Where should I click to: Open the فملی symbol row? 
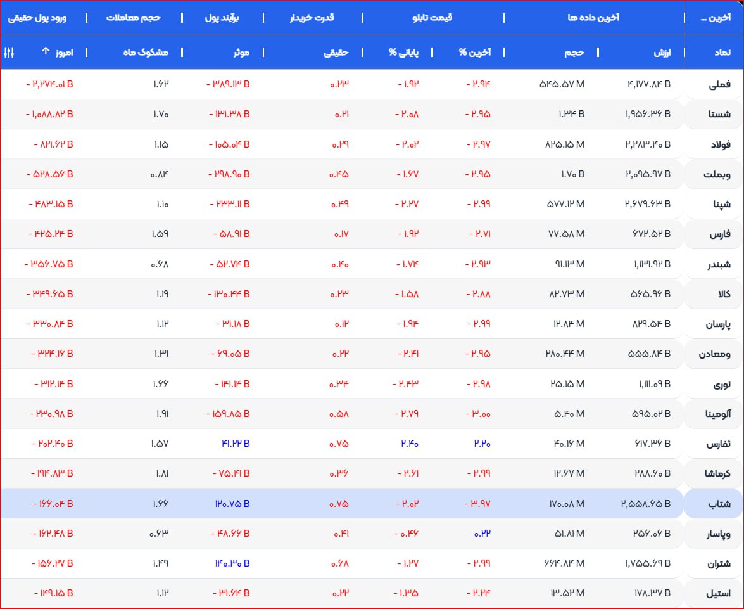click(x=719, y=84)
